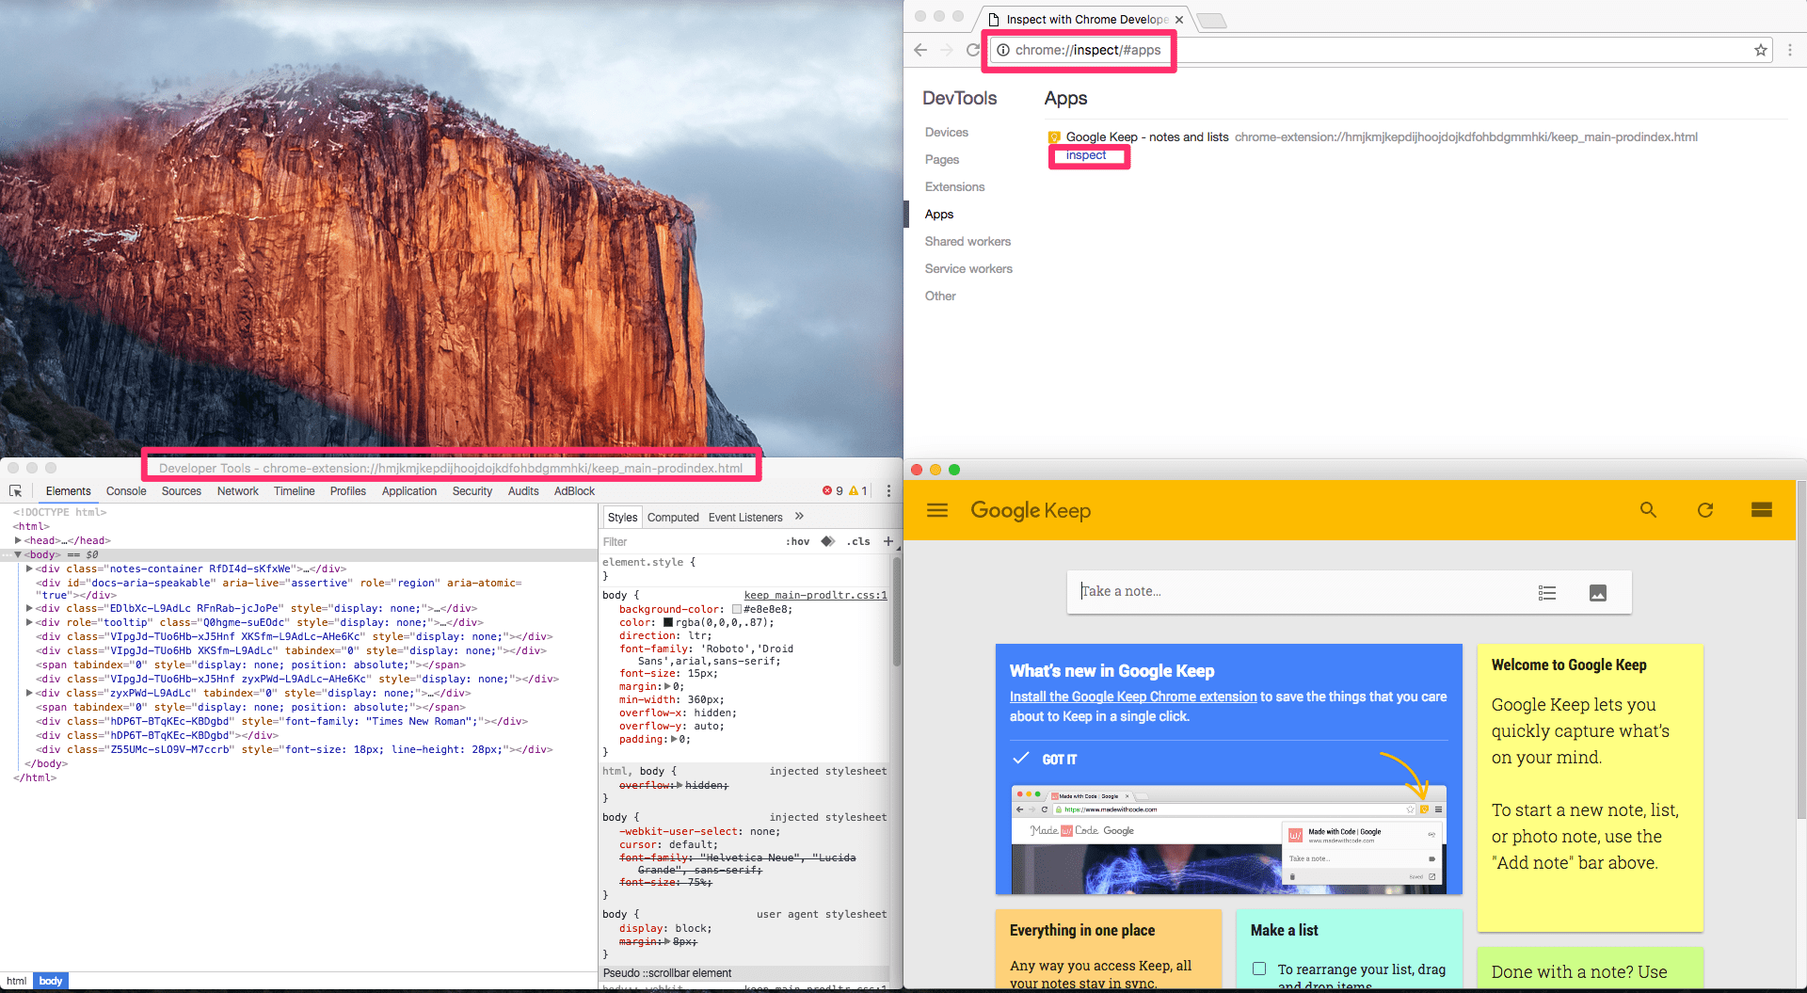Open Extensions in DevTools sidebar
The image size is (1807, 993).
click(x=954, y=187)
